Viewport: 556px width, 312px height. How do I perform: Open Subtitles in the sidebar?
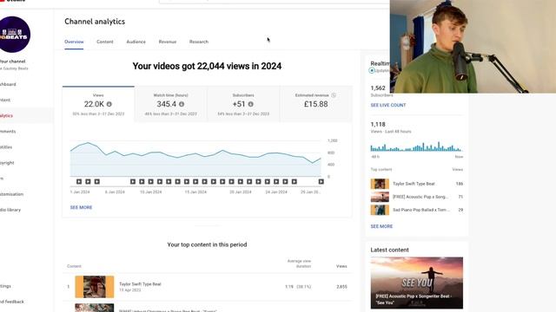click(x=6, y=147)
